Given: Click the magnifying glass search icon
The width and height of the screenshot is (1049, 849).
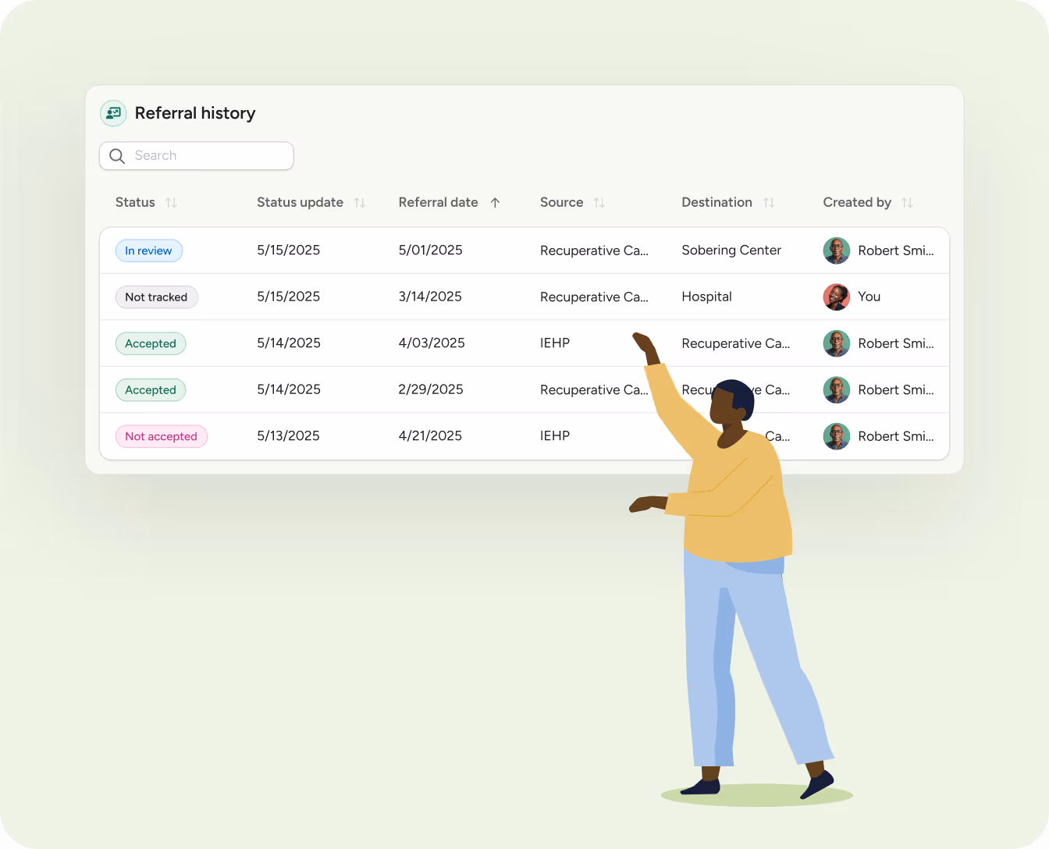Looking at the screenshot, I should (117, 156).
